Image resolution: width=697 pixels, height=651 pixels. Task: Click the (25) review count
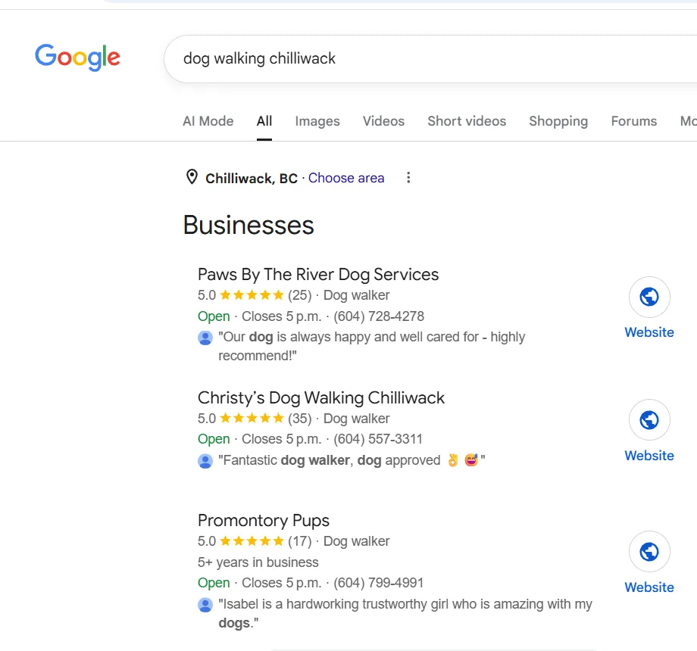pyautogui.click(x=299, y=295)
